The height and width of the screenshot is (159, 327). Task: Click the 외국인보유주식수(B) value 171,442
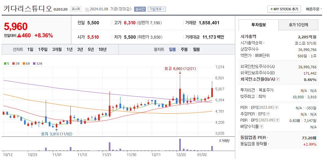[x=310, y=73]
